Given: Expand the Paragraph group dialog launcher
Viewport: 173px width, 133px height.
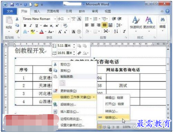Looking at the screenshot, I should pyautogui.click(x=126, y=37).
